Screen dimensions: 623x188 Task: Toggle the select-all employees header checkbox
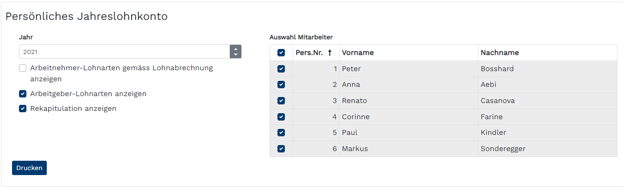(x=281, y=53)
